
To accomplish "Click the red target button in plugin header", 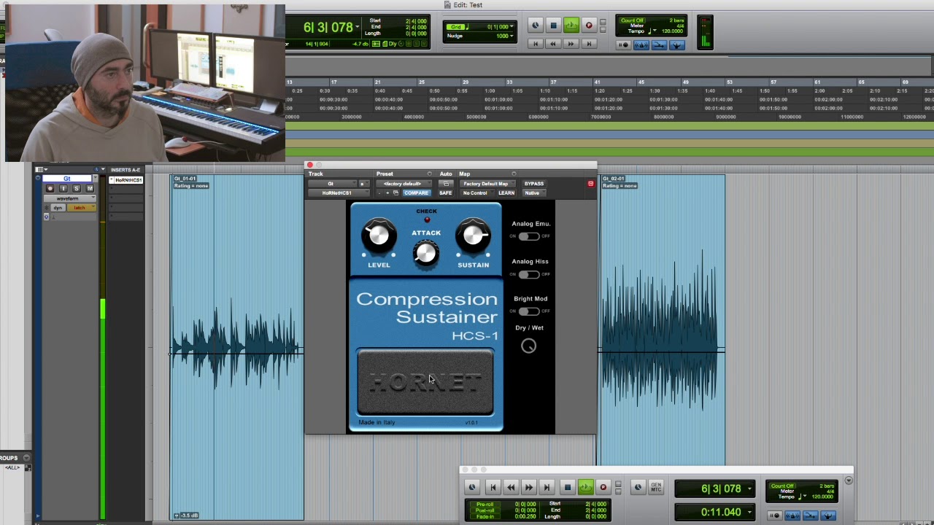I will pos(590,184).
